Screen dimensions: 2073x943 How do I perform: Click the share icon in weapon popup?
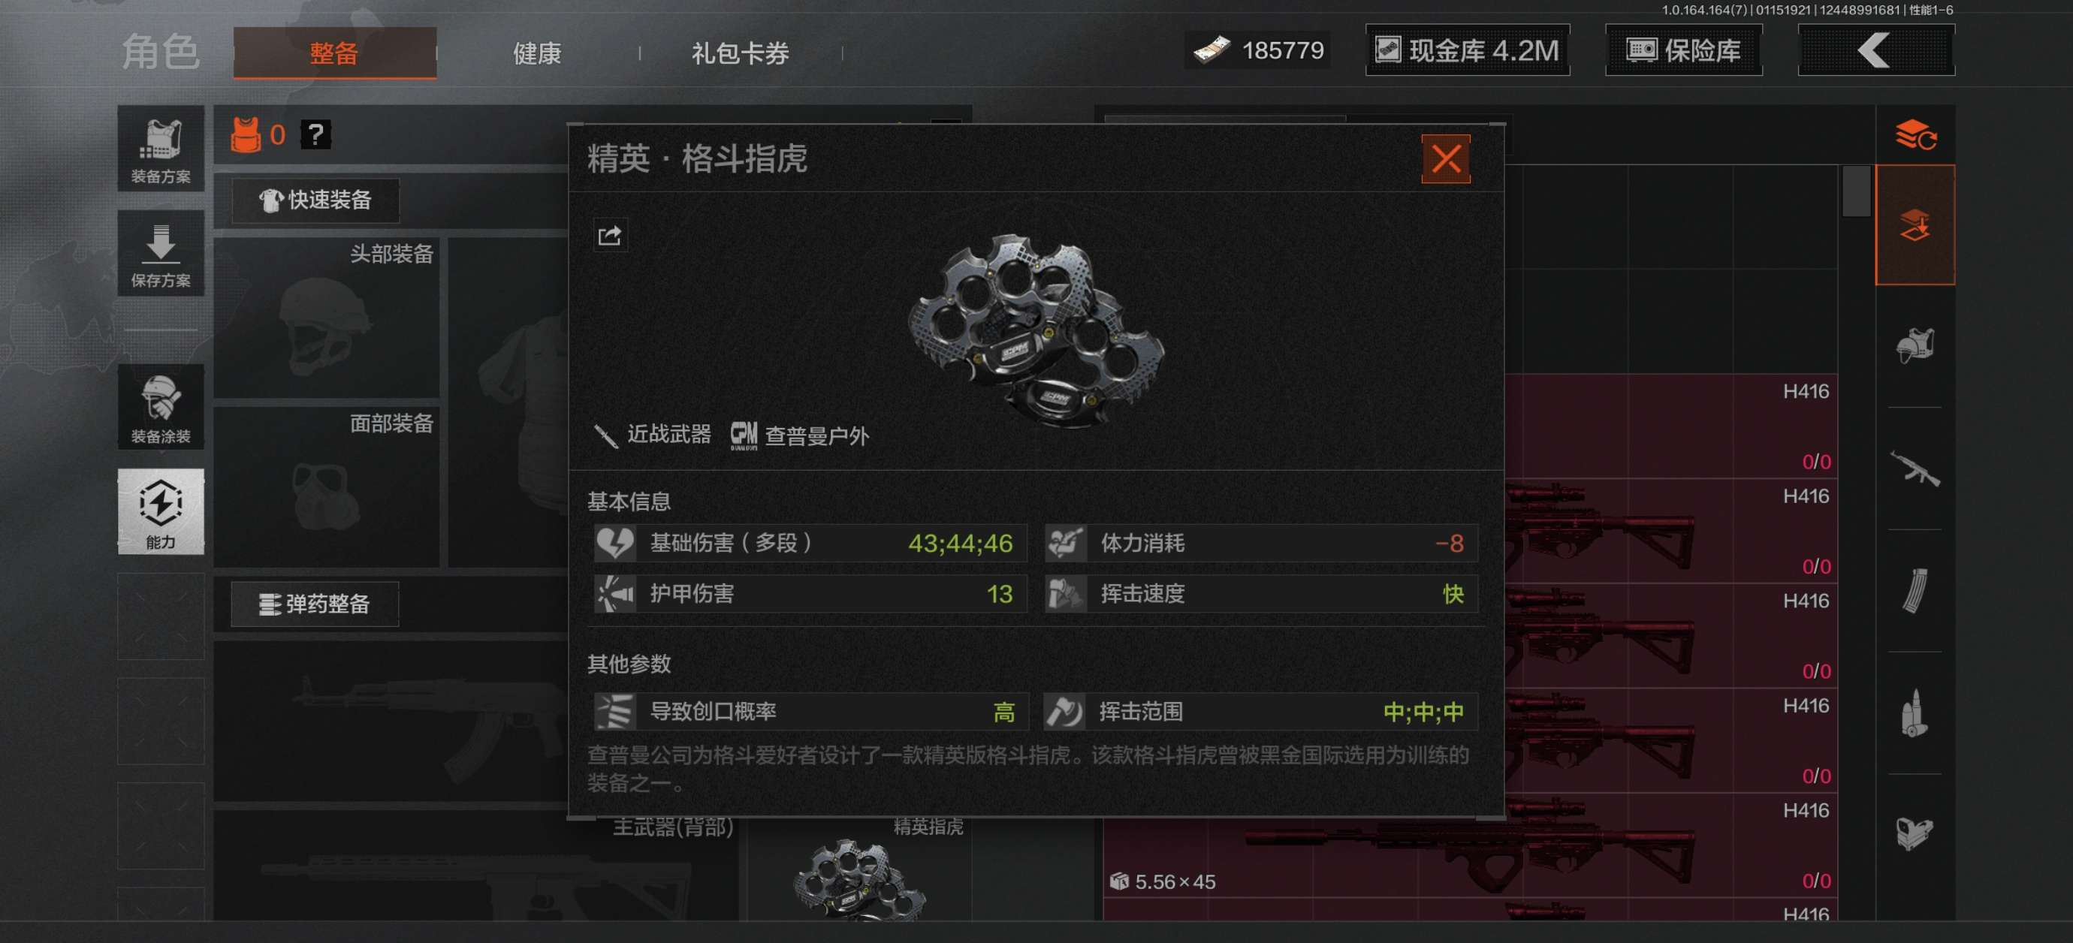pyautogui.click(x=609, y=236)
